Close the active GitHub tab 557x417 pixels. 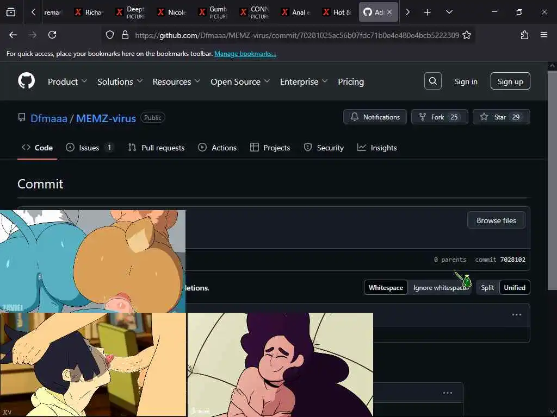(x=389, y=12)
